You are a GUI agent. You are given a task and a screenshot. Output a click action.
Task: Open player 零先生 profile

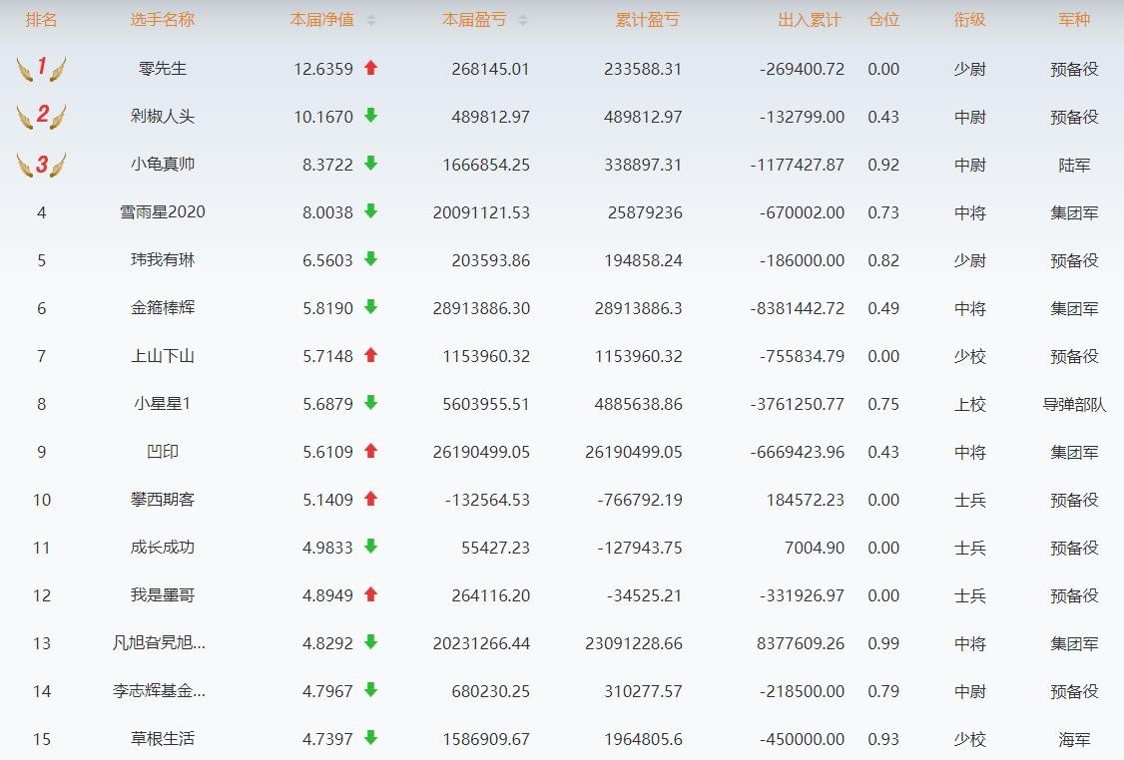162,69
